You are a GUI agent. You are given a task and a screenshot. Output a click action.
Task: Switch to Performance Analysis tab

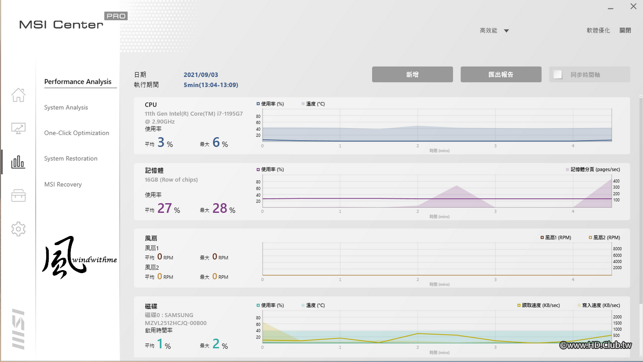(78, 82)
